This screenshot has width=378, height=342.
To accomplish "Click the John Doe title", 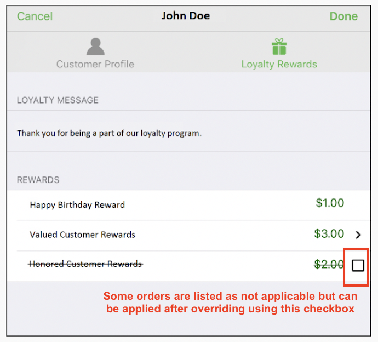I will coord(186,15).
